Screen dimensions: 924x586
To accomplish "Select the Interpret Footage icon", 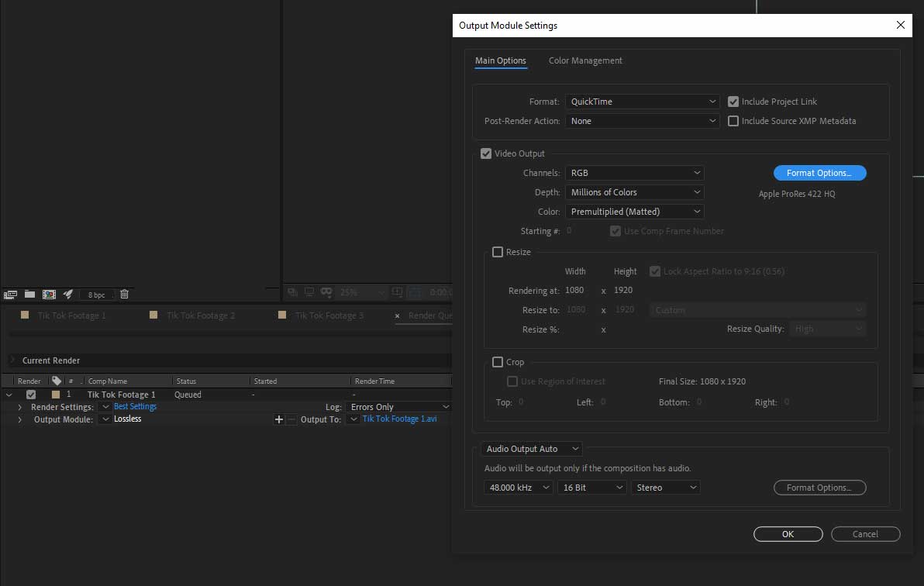I will [10, 294].
